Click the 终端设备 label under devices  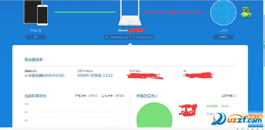point(36,30)
